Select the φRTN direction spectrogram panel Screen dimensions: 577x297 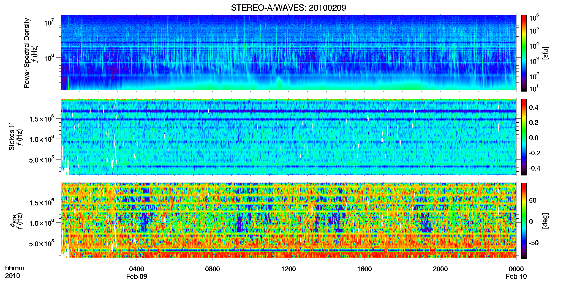pos(288,221)
